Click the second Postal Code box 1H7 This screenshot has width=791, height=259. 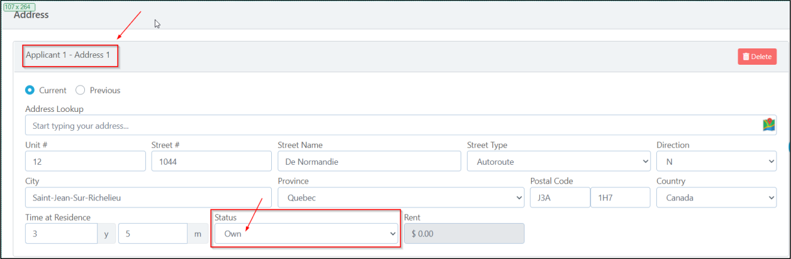[620, 197]
